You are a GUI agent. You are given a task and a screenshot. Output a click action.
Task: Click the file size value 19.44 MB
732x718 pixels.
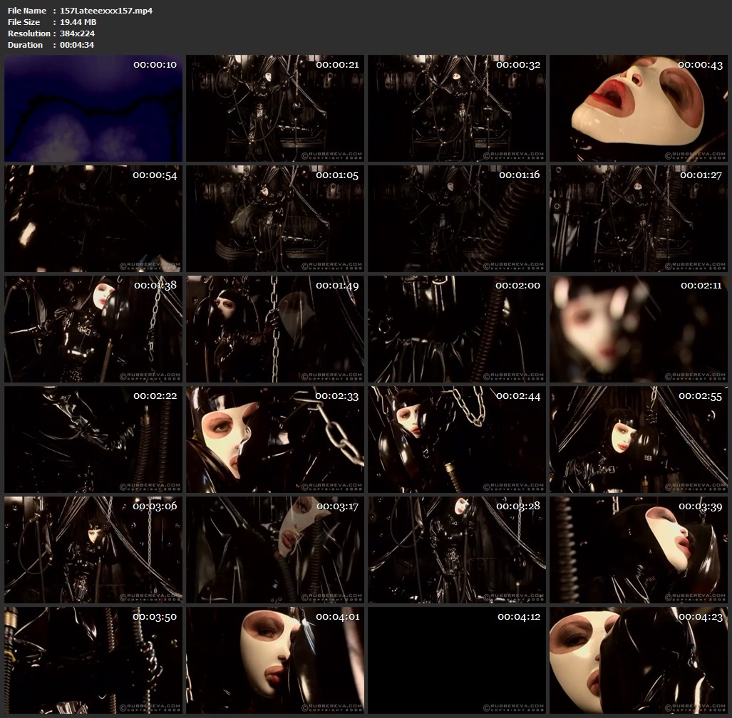click(78, 22)
